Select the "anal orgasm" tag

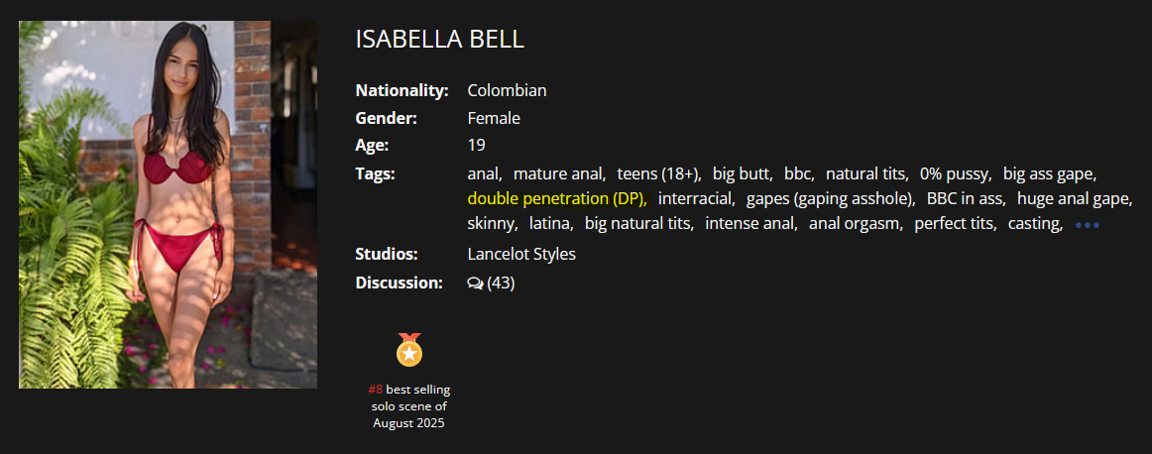click(854, 224)
